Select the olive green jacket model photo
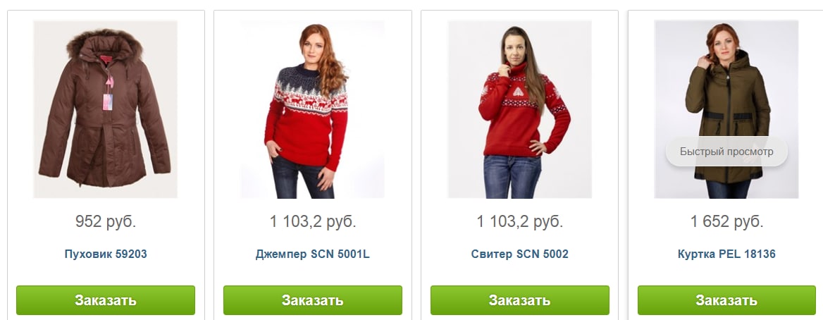Image resolution: width=823 pixels, height=320 pixels. [x=727, y=109]
